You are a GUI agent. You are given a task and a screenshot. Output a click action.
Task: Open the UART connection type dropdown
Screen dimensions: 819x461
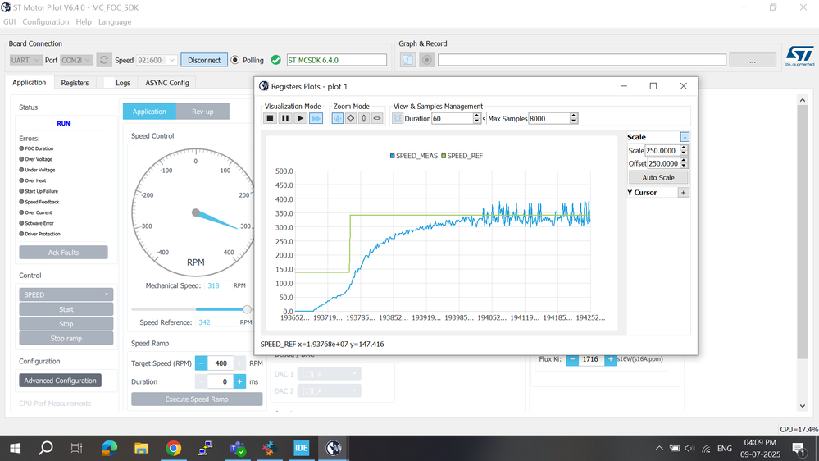pos(25,60)
